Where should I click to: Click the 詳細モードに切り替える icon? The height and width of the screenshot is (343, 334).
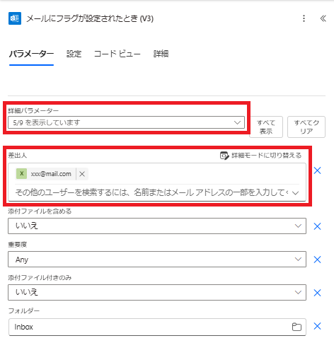224,156
